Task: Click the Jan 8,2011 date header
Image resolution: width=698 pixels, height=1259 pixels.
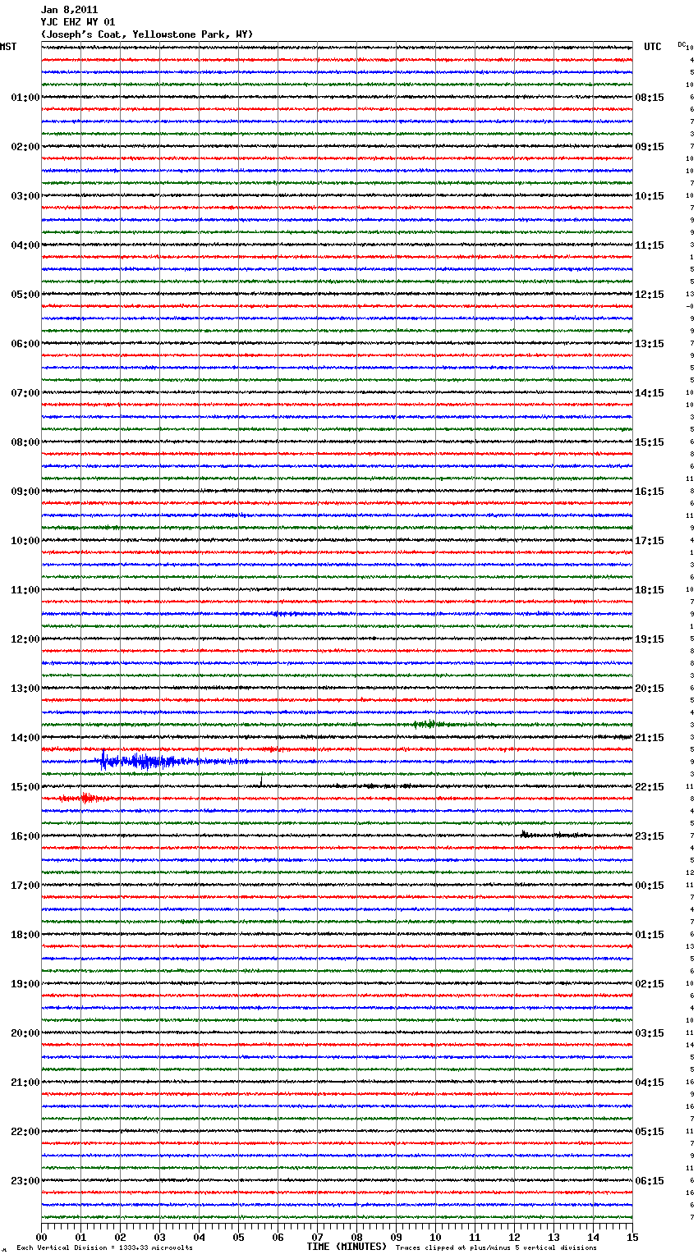Action: (x=69, y=10)
